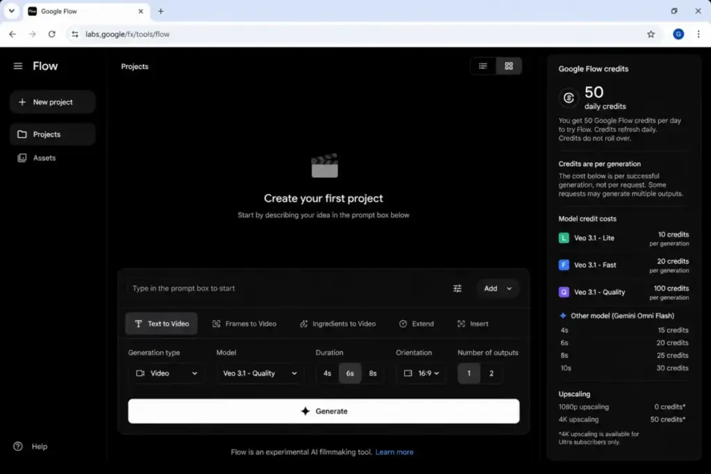Screen dimensions: 711x474
Task: Set the number of outputs to 1
Action: [469, 373]
